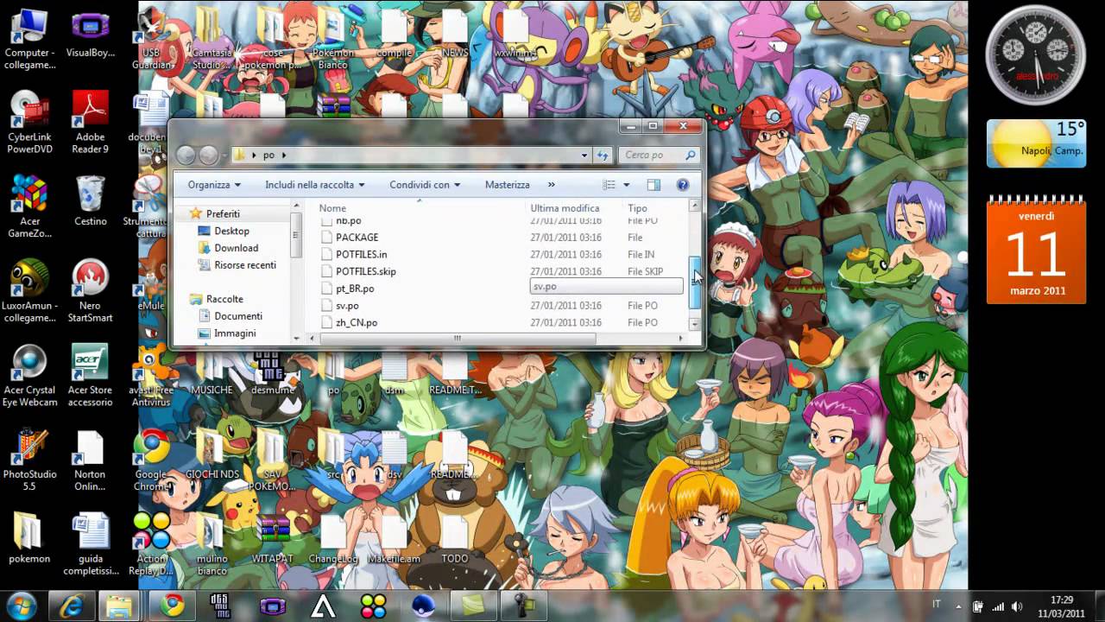The height and width of the screenshot is (622, 1105).
Task: Open the network icon in the system tray
Action: point(997,606)
